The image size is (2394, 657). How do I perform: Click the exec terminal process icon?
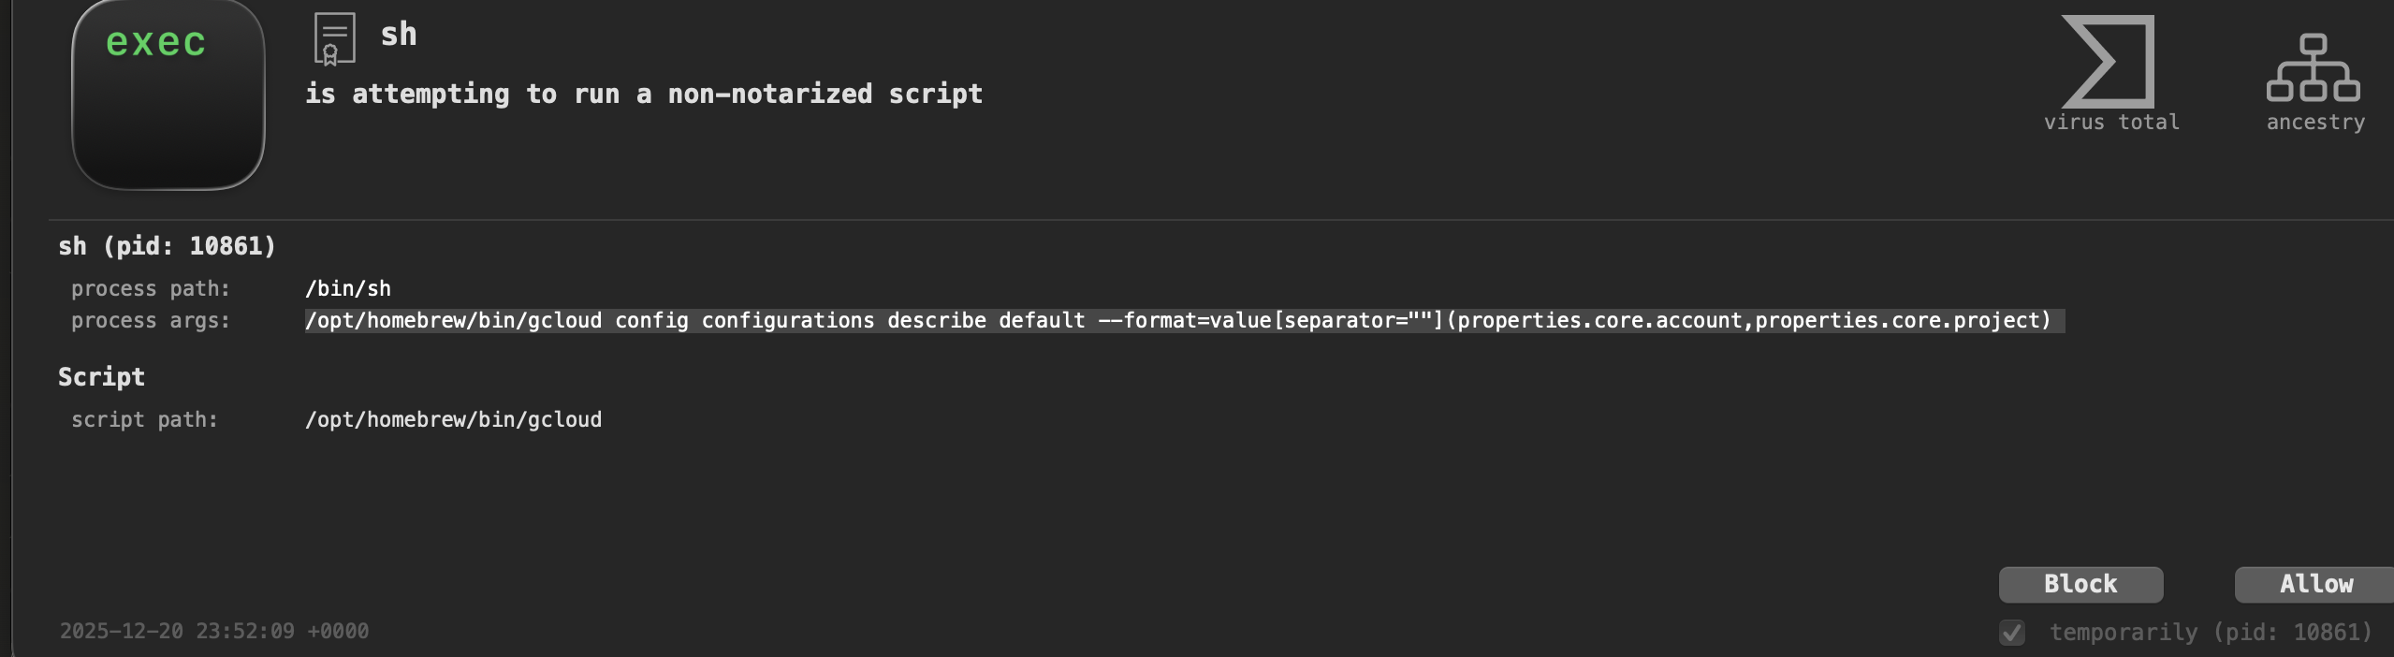click(x=168, y=94)
